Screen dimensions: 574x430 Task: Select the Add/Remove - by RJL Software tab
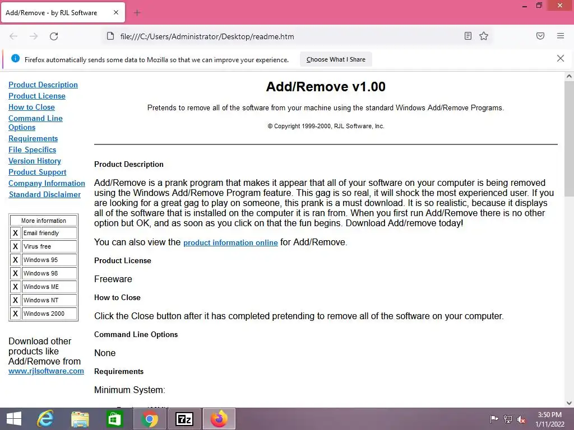click(x=63, y=12)
